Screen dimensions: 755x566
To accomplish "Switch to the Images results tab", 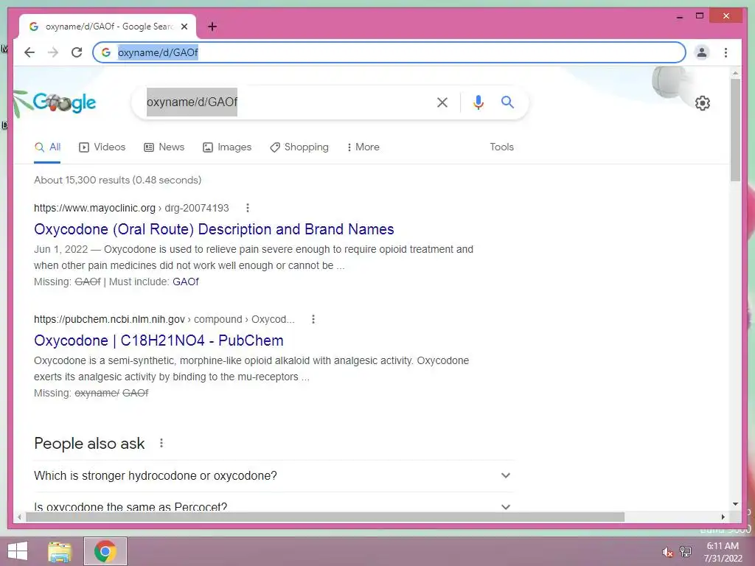I will tap(227, 147).
